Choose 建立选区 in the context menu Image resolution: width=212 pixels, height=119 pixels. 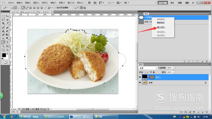161,27
